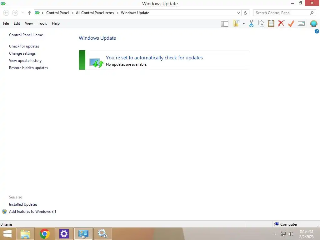The height and width of the screenshot is (240, 320).
Task: Click Restore hidden updates link
Action: (28, 68)
